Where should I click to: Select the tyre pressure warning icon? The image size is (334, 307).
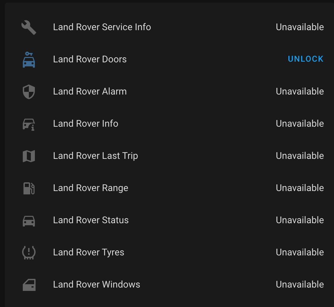click(x=29, y=252)
